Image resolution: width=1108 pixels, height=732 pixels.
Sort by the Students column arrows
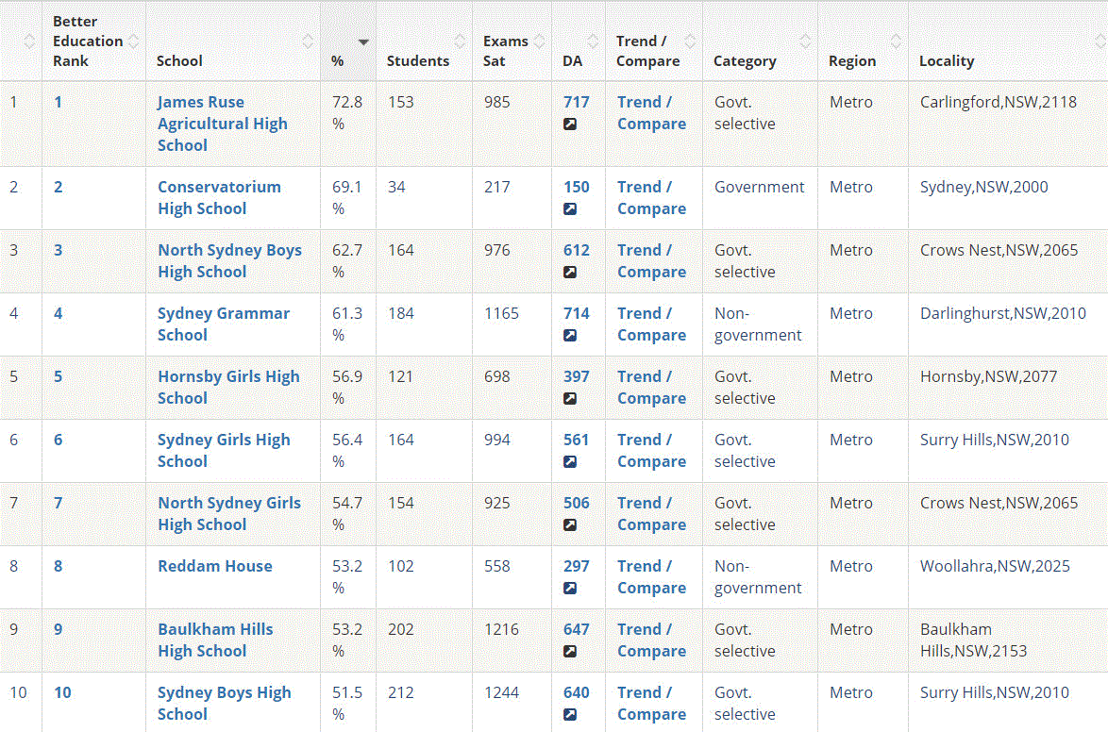pyautogui.click(x=460, y=42)
